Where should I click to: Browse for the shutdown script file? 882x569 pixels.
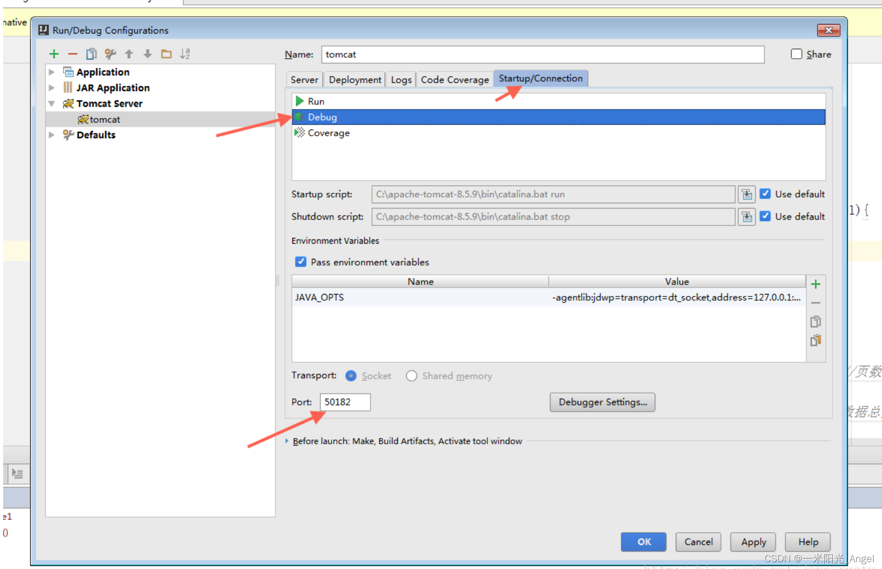pos(746,216)
